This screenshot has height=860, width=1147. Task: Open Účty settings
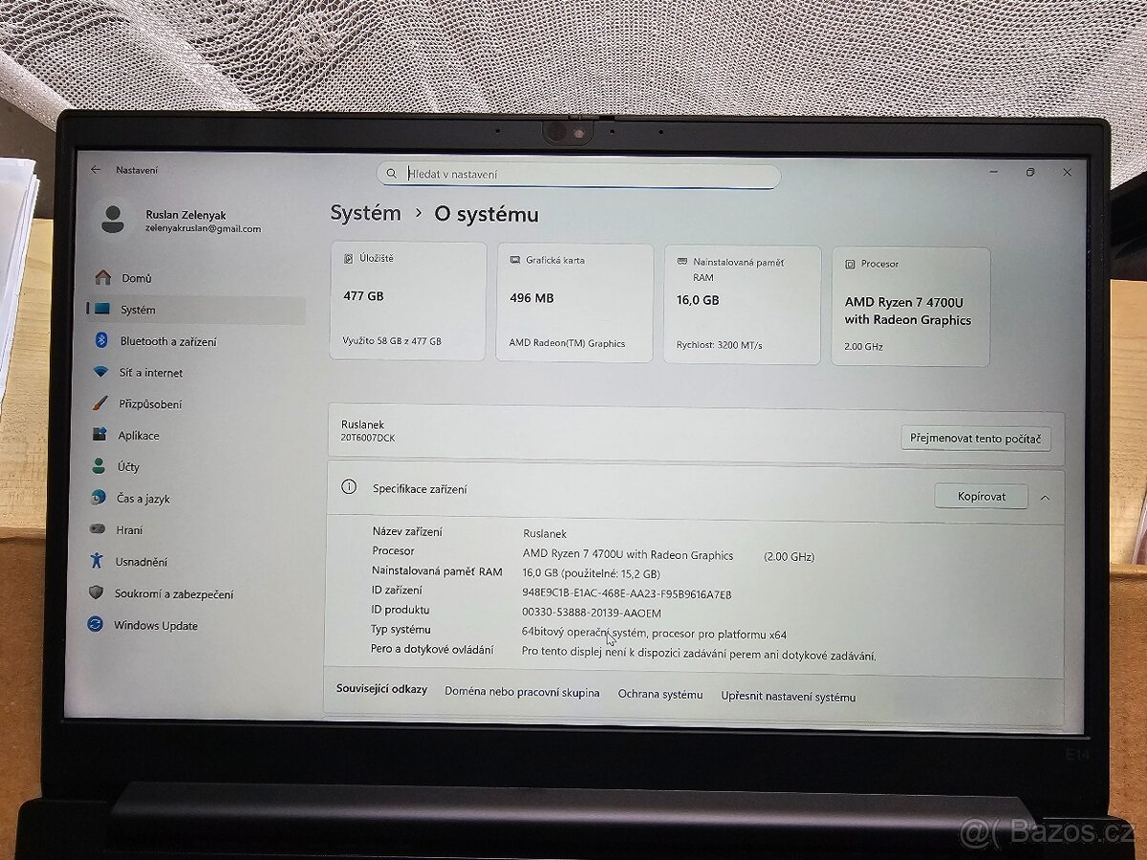128,467
